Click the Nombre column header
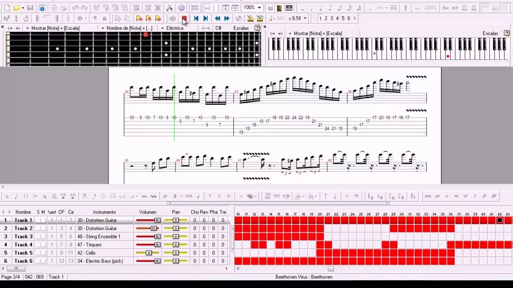Screen dimensions: 513x288 tap(23, 212)
